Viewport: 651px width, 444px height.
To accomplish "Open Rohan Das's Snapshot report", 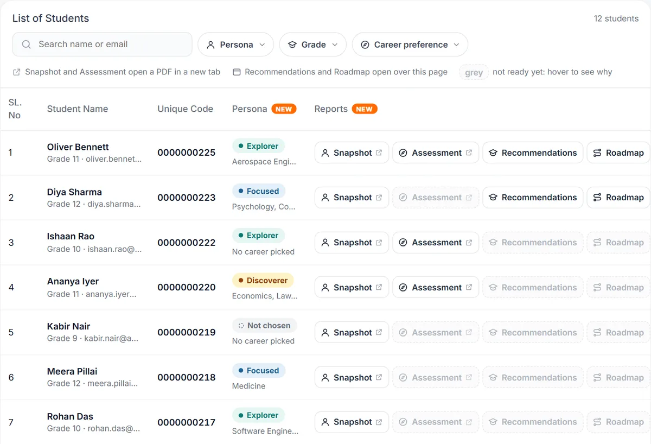I will pyautogui.click(x=352, y=422).
